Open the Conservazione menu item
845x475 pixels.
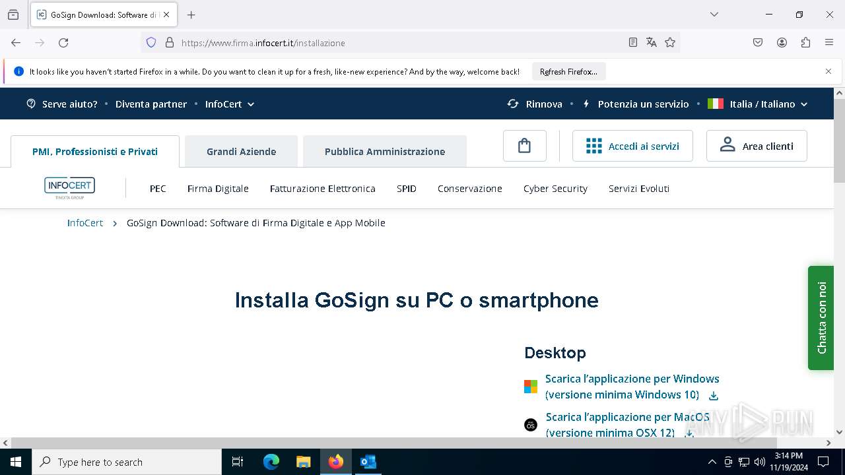click(x=470, y=188)
